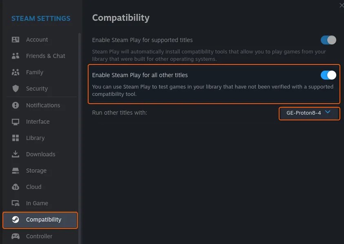Click the Account sidebar icon

point(15,39)
